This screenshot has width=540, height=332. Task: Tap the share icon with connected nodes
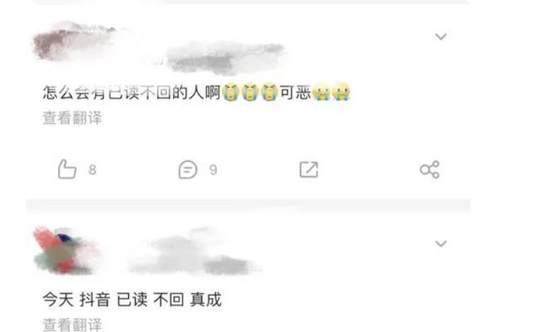click(x=430, y=169)
